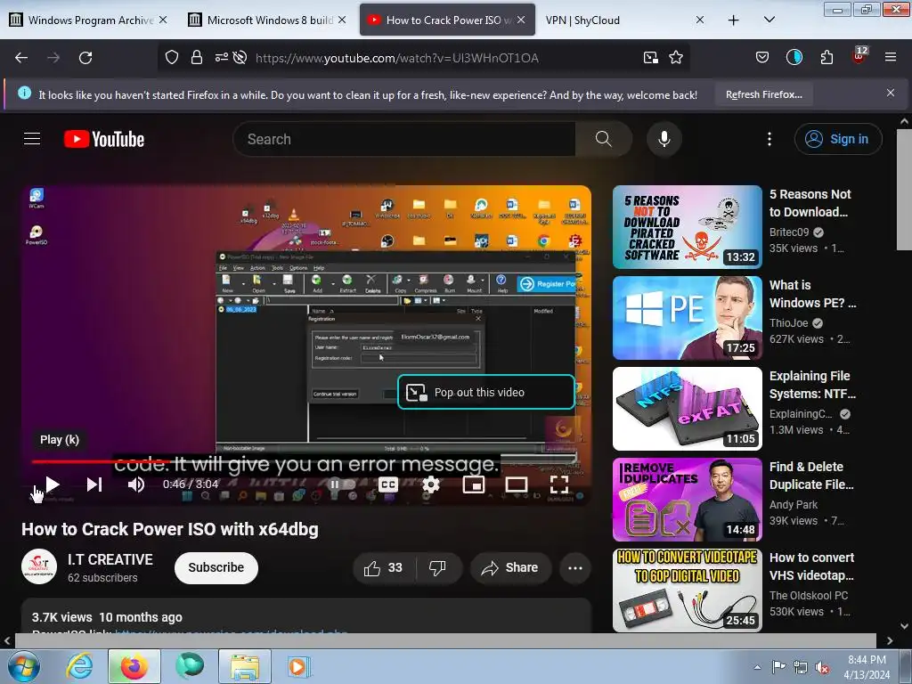Share this video

tap(510, 567)
